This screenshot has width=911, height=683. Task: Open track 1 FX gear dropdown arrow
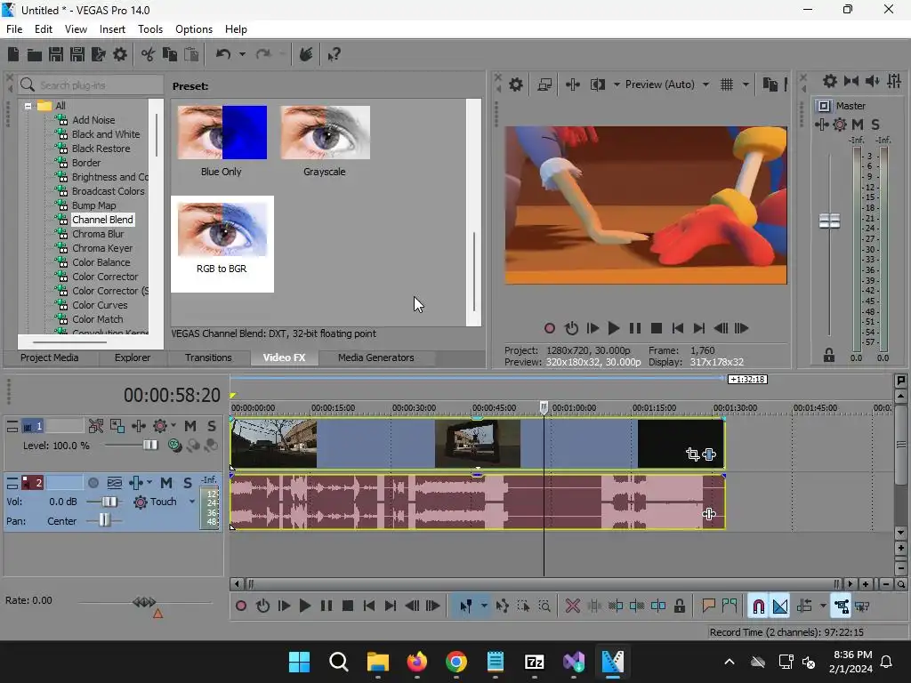173,426
